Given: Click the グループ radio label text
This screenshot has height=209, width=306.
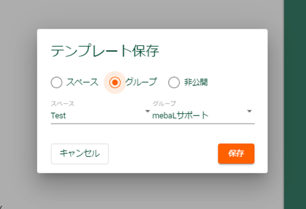Looking at the screenshot, I should pyautogui.click(x=141, y=82).
